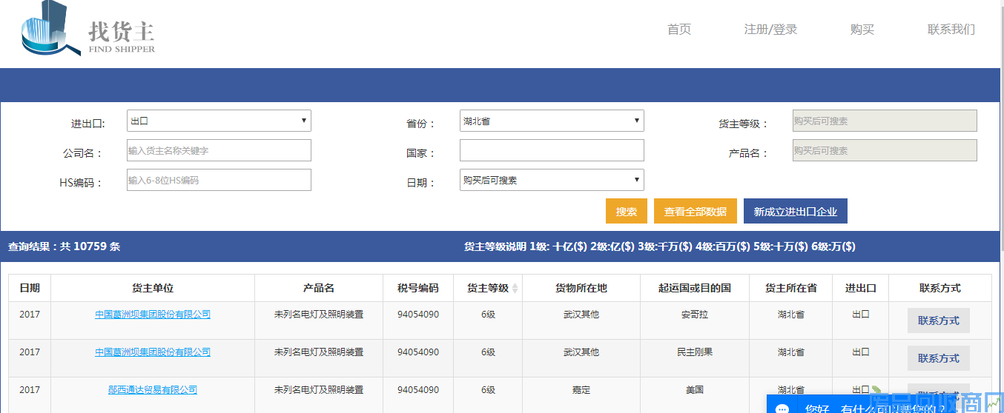1004x413 pixels.
Task: Focus the 公司名 keyword input field
Action: pos(219,150)
